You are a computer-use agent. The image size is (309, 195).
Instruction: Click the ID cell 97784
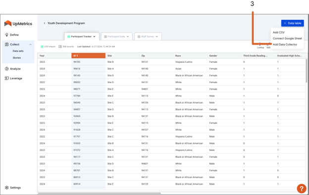coord(88,96)
